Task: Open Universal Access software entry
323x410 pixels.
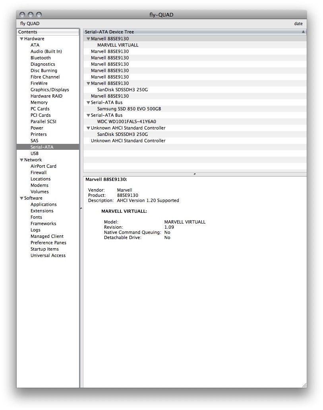Action: [48, 255]
